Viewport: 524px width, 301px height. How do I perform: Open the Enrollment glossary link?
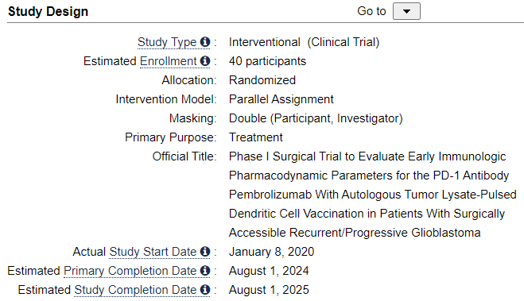pyautogui.click(x=169, y=61)
